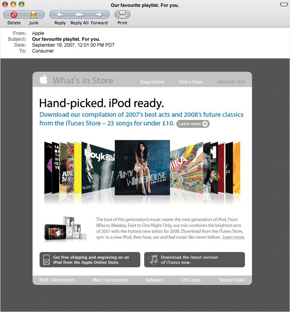
Task: Click the iTunes music note icon
Action: coord(153,259)
